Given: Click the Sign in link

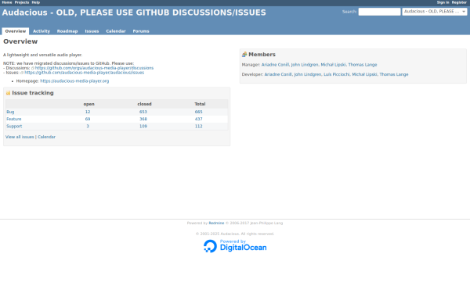Looking at the screenshot, I should tap(443, 2).
